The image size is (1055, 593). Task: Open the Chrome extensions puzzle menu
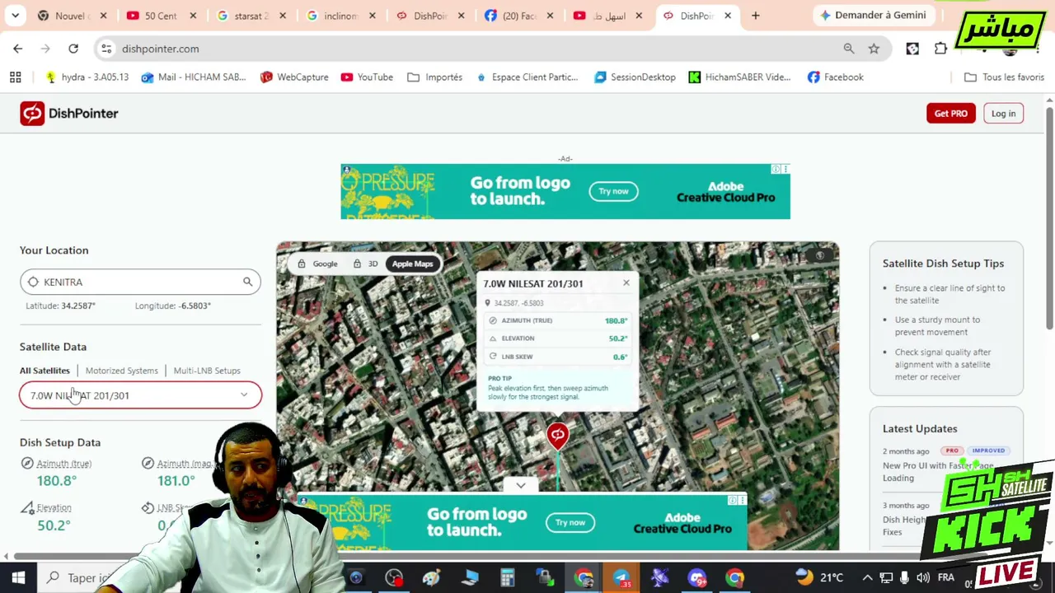(940, 49)
